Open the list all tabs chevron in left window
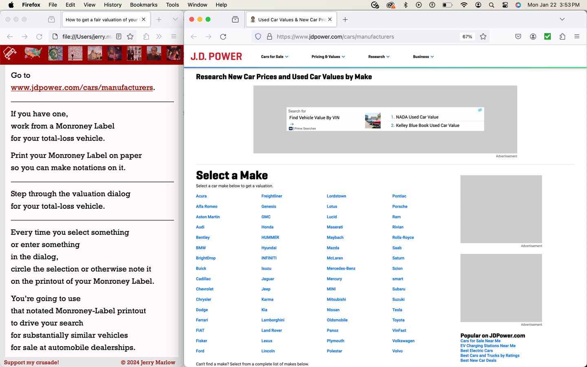This screenshot has height=367, width=587. [x=175, y=19]
